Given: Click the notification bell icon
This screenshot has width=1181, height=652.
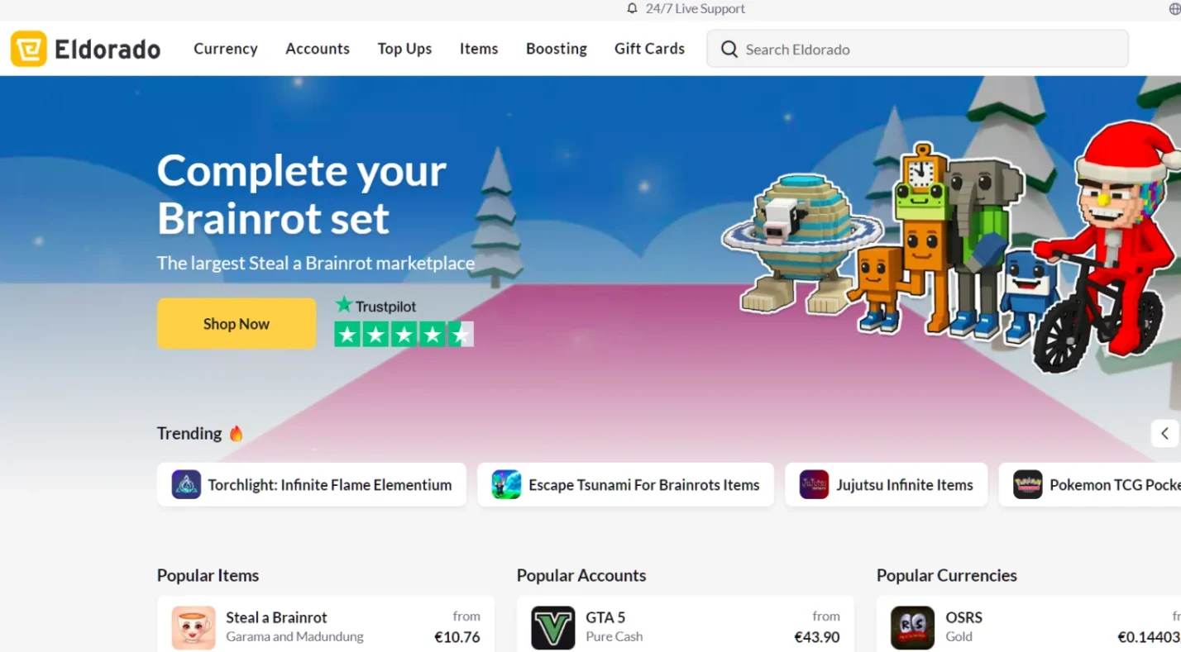Looking at the screenshot, I should point(633,8).
